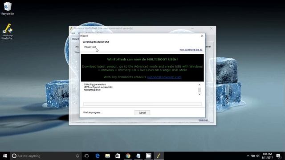Click the log scroll up arrow
The height and width of the screenshot is (160, 285).
[199, 85]
